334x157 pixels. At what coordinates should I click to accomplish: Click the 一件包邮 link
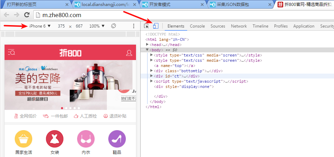point(55,116)
